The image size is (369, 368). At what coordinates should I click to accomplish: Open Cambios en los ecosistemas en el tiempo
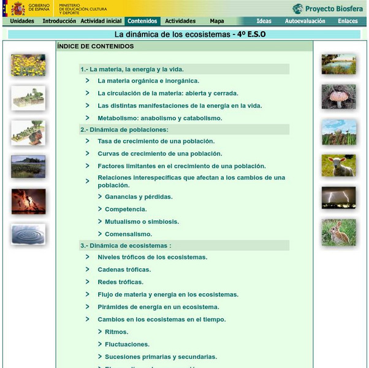click(162, 320)
